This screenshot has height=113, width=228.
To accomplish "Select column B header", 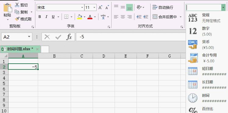I will click(x=54, y=56).
